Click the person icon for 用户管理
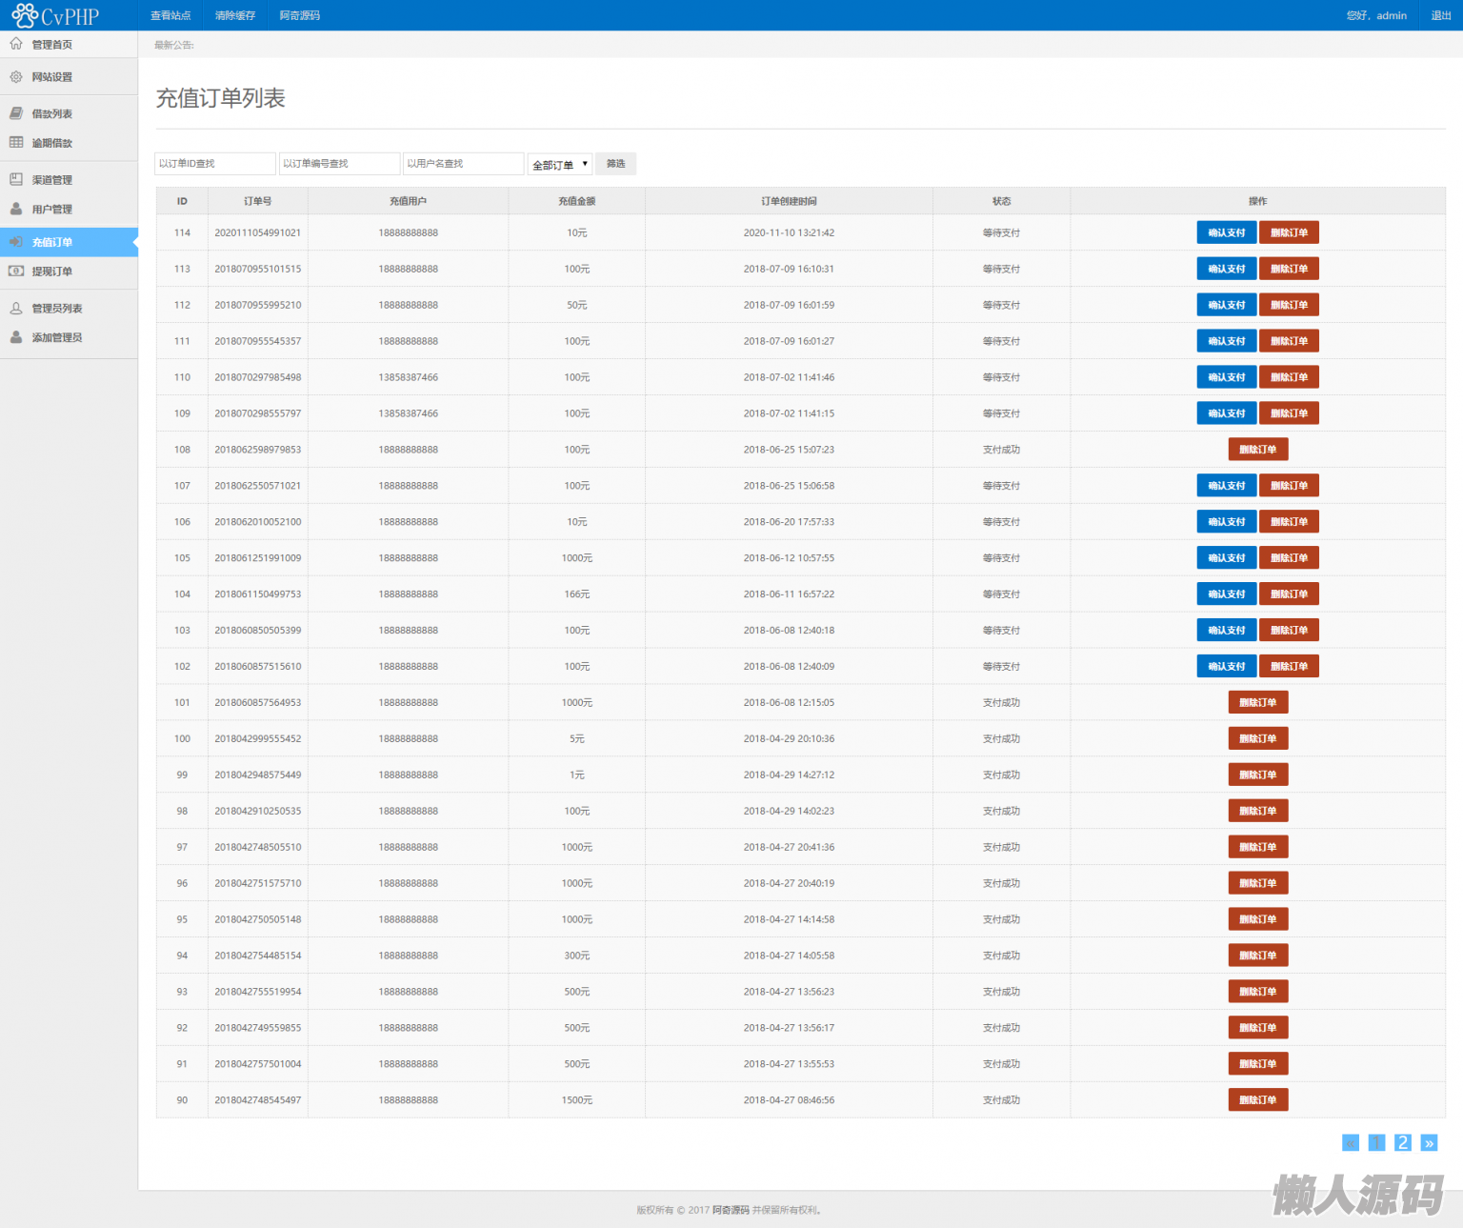This screenshot has width=1463, height=1228. [x=16, y=209]
